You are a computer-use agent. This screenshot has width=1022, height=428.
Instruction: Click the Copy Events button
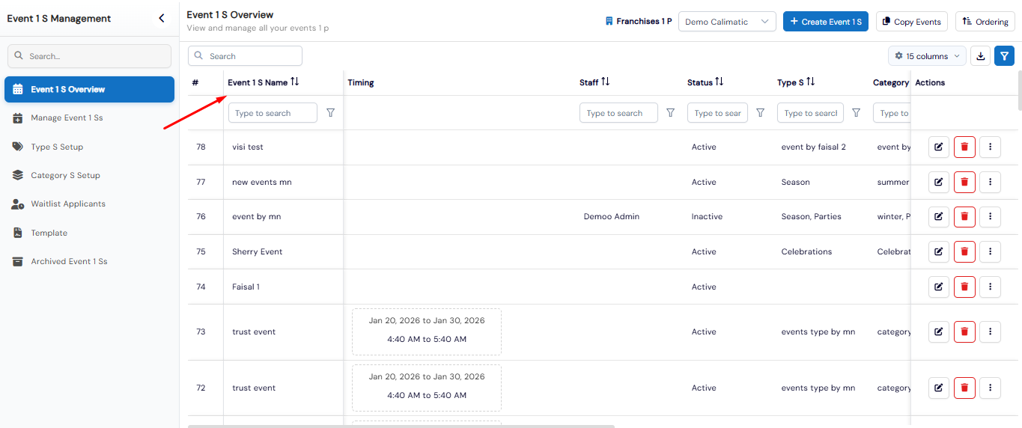pyautogui.click(x=911, y=22)
